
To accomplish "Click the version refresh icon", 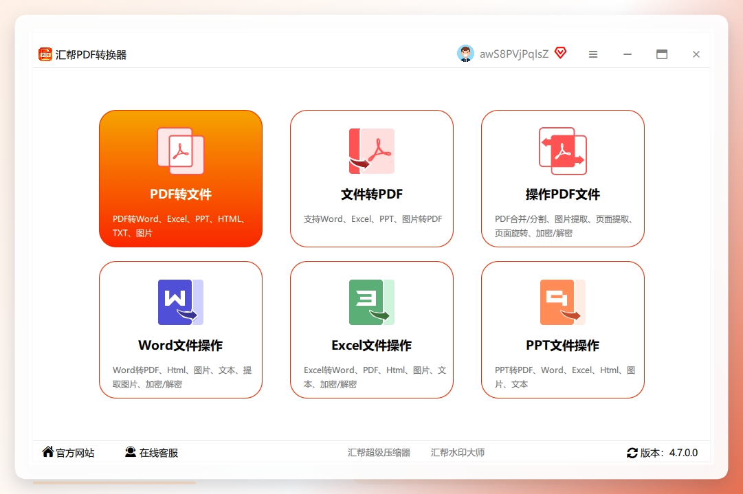I will point(632,453).
